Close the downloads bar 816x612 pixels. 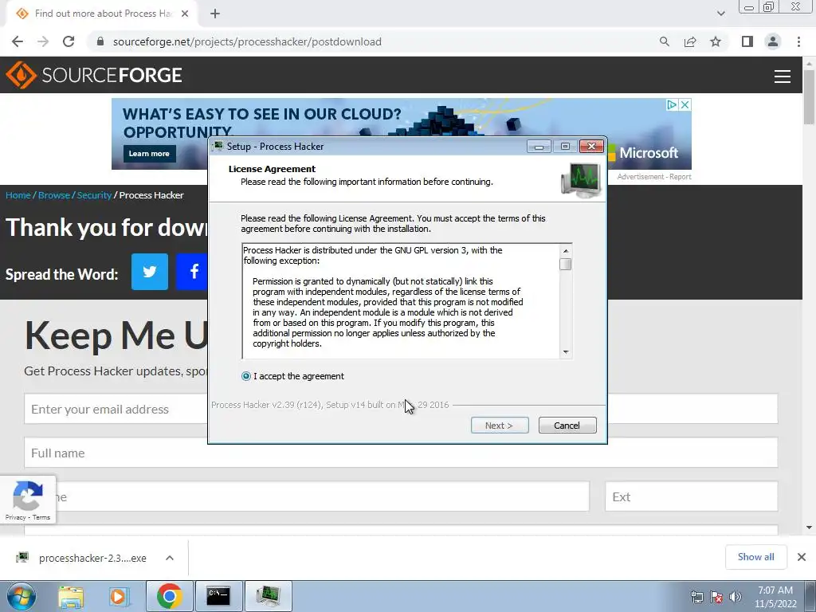tap(802, 557)
